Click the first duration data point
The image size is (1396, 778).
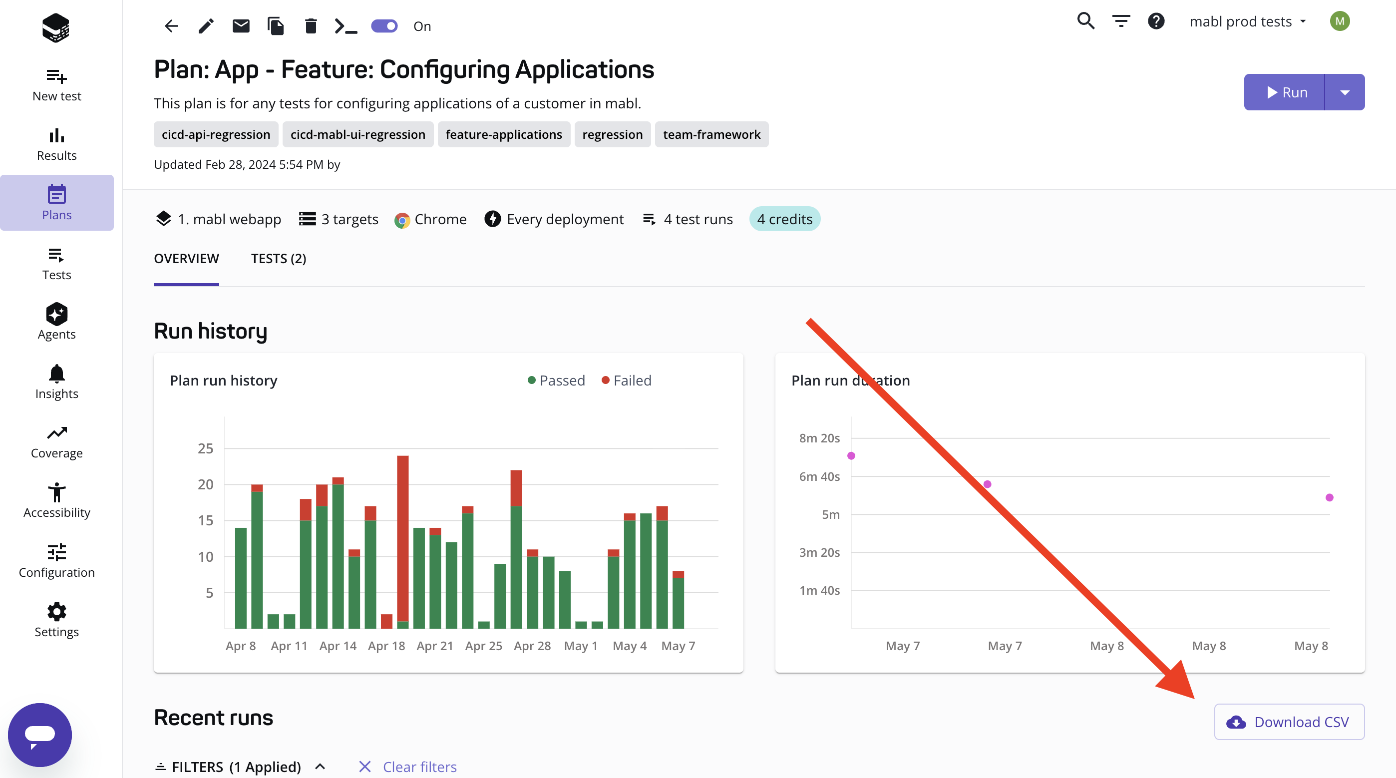click(x=851, y=456)
